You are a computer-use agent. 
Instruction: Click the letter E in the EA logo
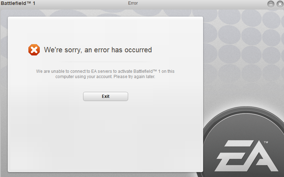(234, 156)
